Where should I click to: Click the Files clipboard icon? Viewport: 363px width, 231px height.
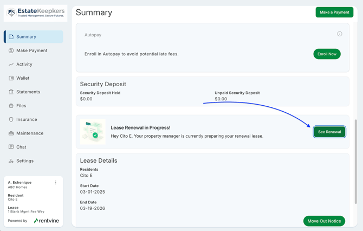tap(11, 106)
